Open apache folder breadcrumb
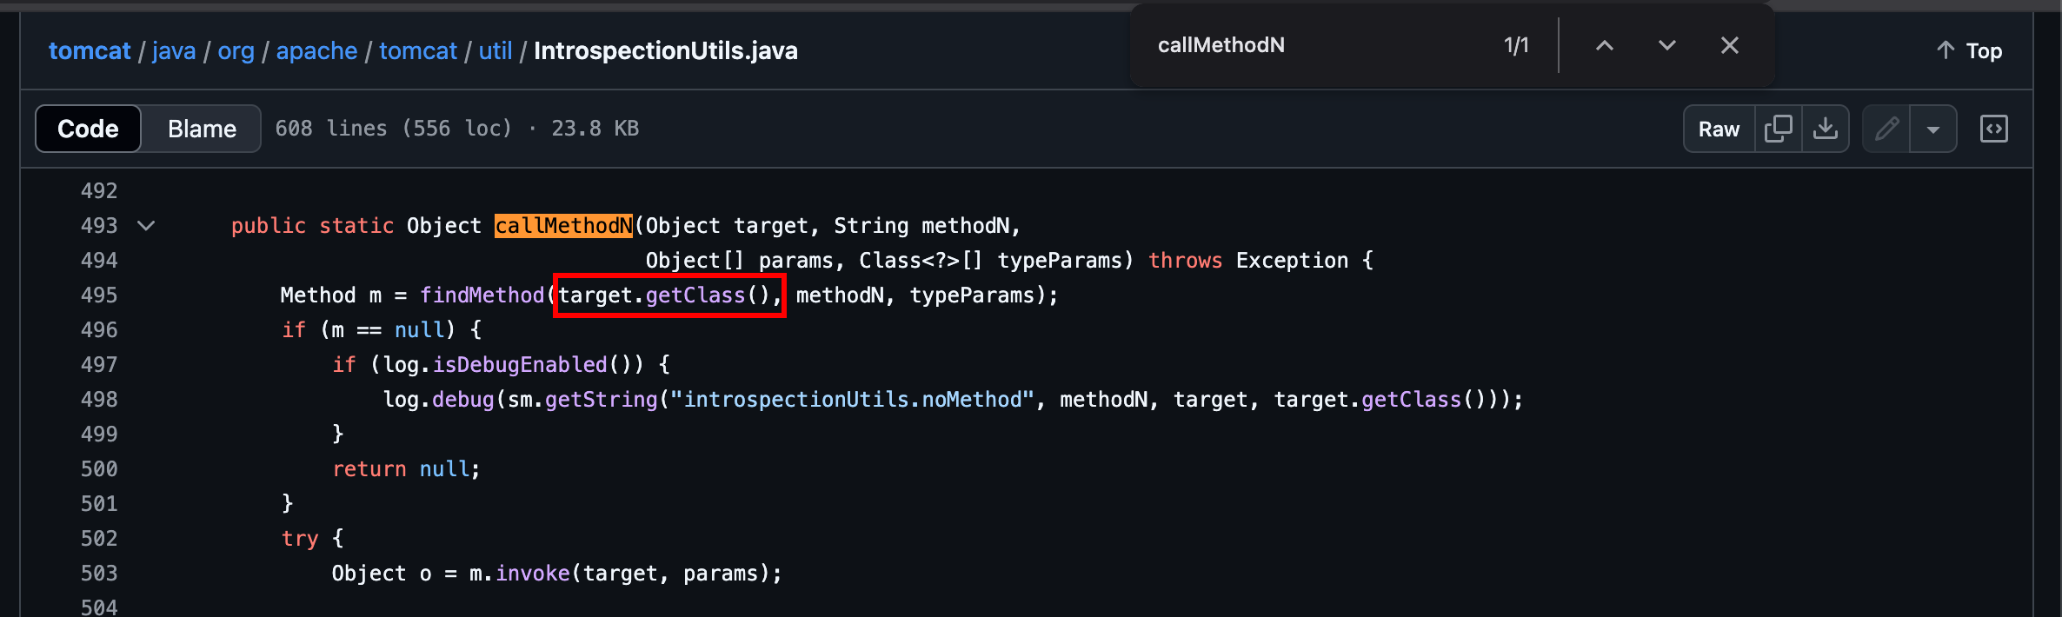This screenshot has height=617, width=2062. pyautogui.click(x=316, y=50)
